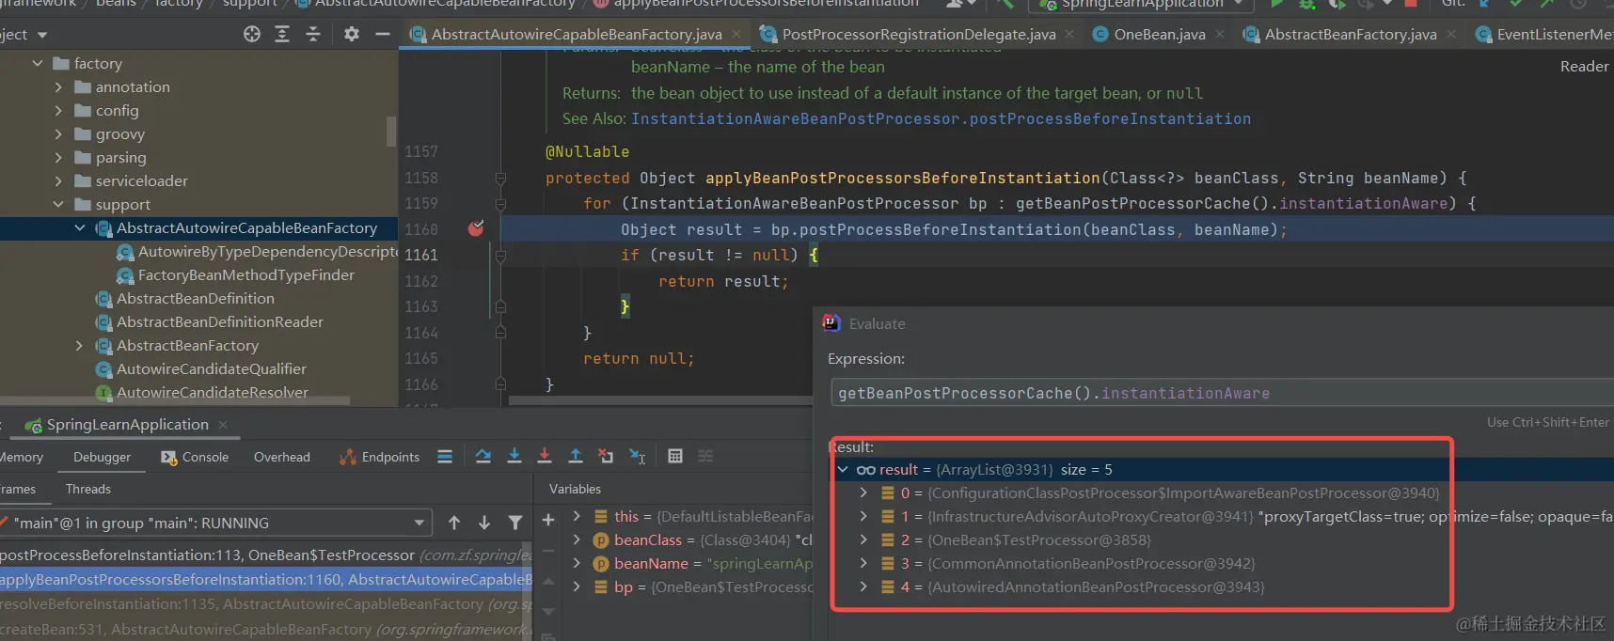The width and height of the screenshot is (1614, 641).
Task: Click the Trace Current Stream Chain icon
Action: pos(705,457)
